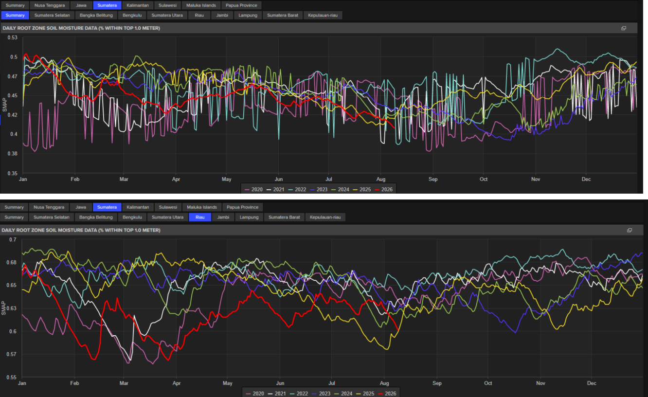Select Sumatera Utara sub-tab in upper panel
This screenshot has width=648, height=397.
167,15
